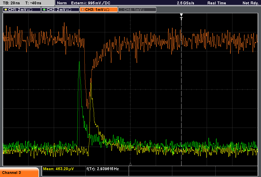This screenshot has height=177, width=261.
Task: Click the Not Rdy. status indicator
Action: click(250, 3)
